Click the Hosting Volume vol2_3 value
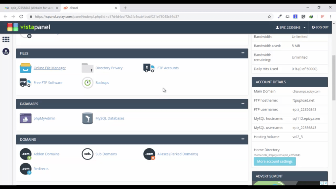The width and height of the screenshot is (336, 189). click(x=297, y=137)
